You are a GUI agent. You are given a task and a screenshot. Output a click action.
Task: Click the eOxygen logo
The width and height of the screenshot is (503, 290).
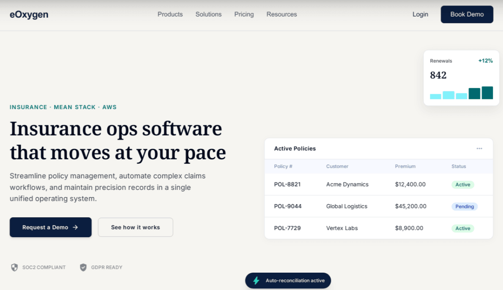[29, 14]
